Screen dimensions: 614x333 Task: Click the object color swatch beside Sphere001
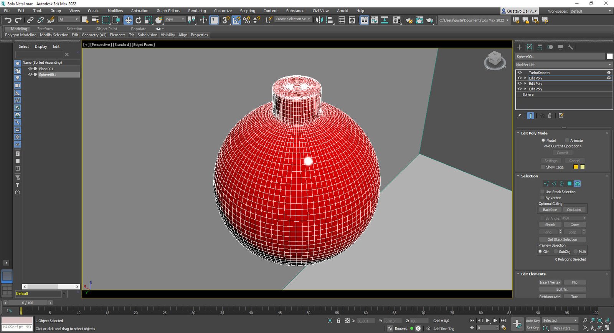[x=609, y=56]
